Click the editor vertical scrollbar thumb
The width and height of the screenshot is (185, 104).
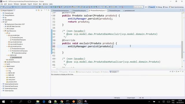coord(182,49)
